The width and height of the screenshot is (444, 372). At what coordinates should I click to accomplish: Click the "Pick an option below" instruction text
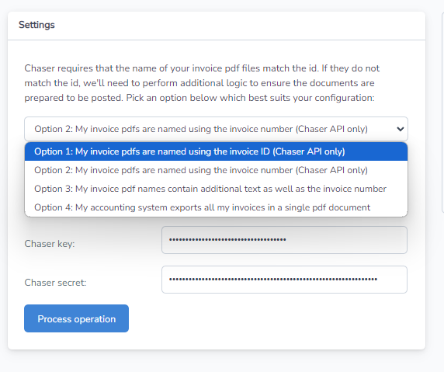click(250, 98)
